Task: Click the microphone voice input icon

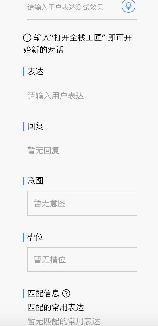Action: [128, 6]
